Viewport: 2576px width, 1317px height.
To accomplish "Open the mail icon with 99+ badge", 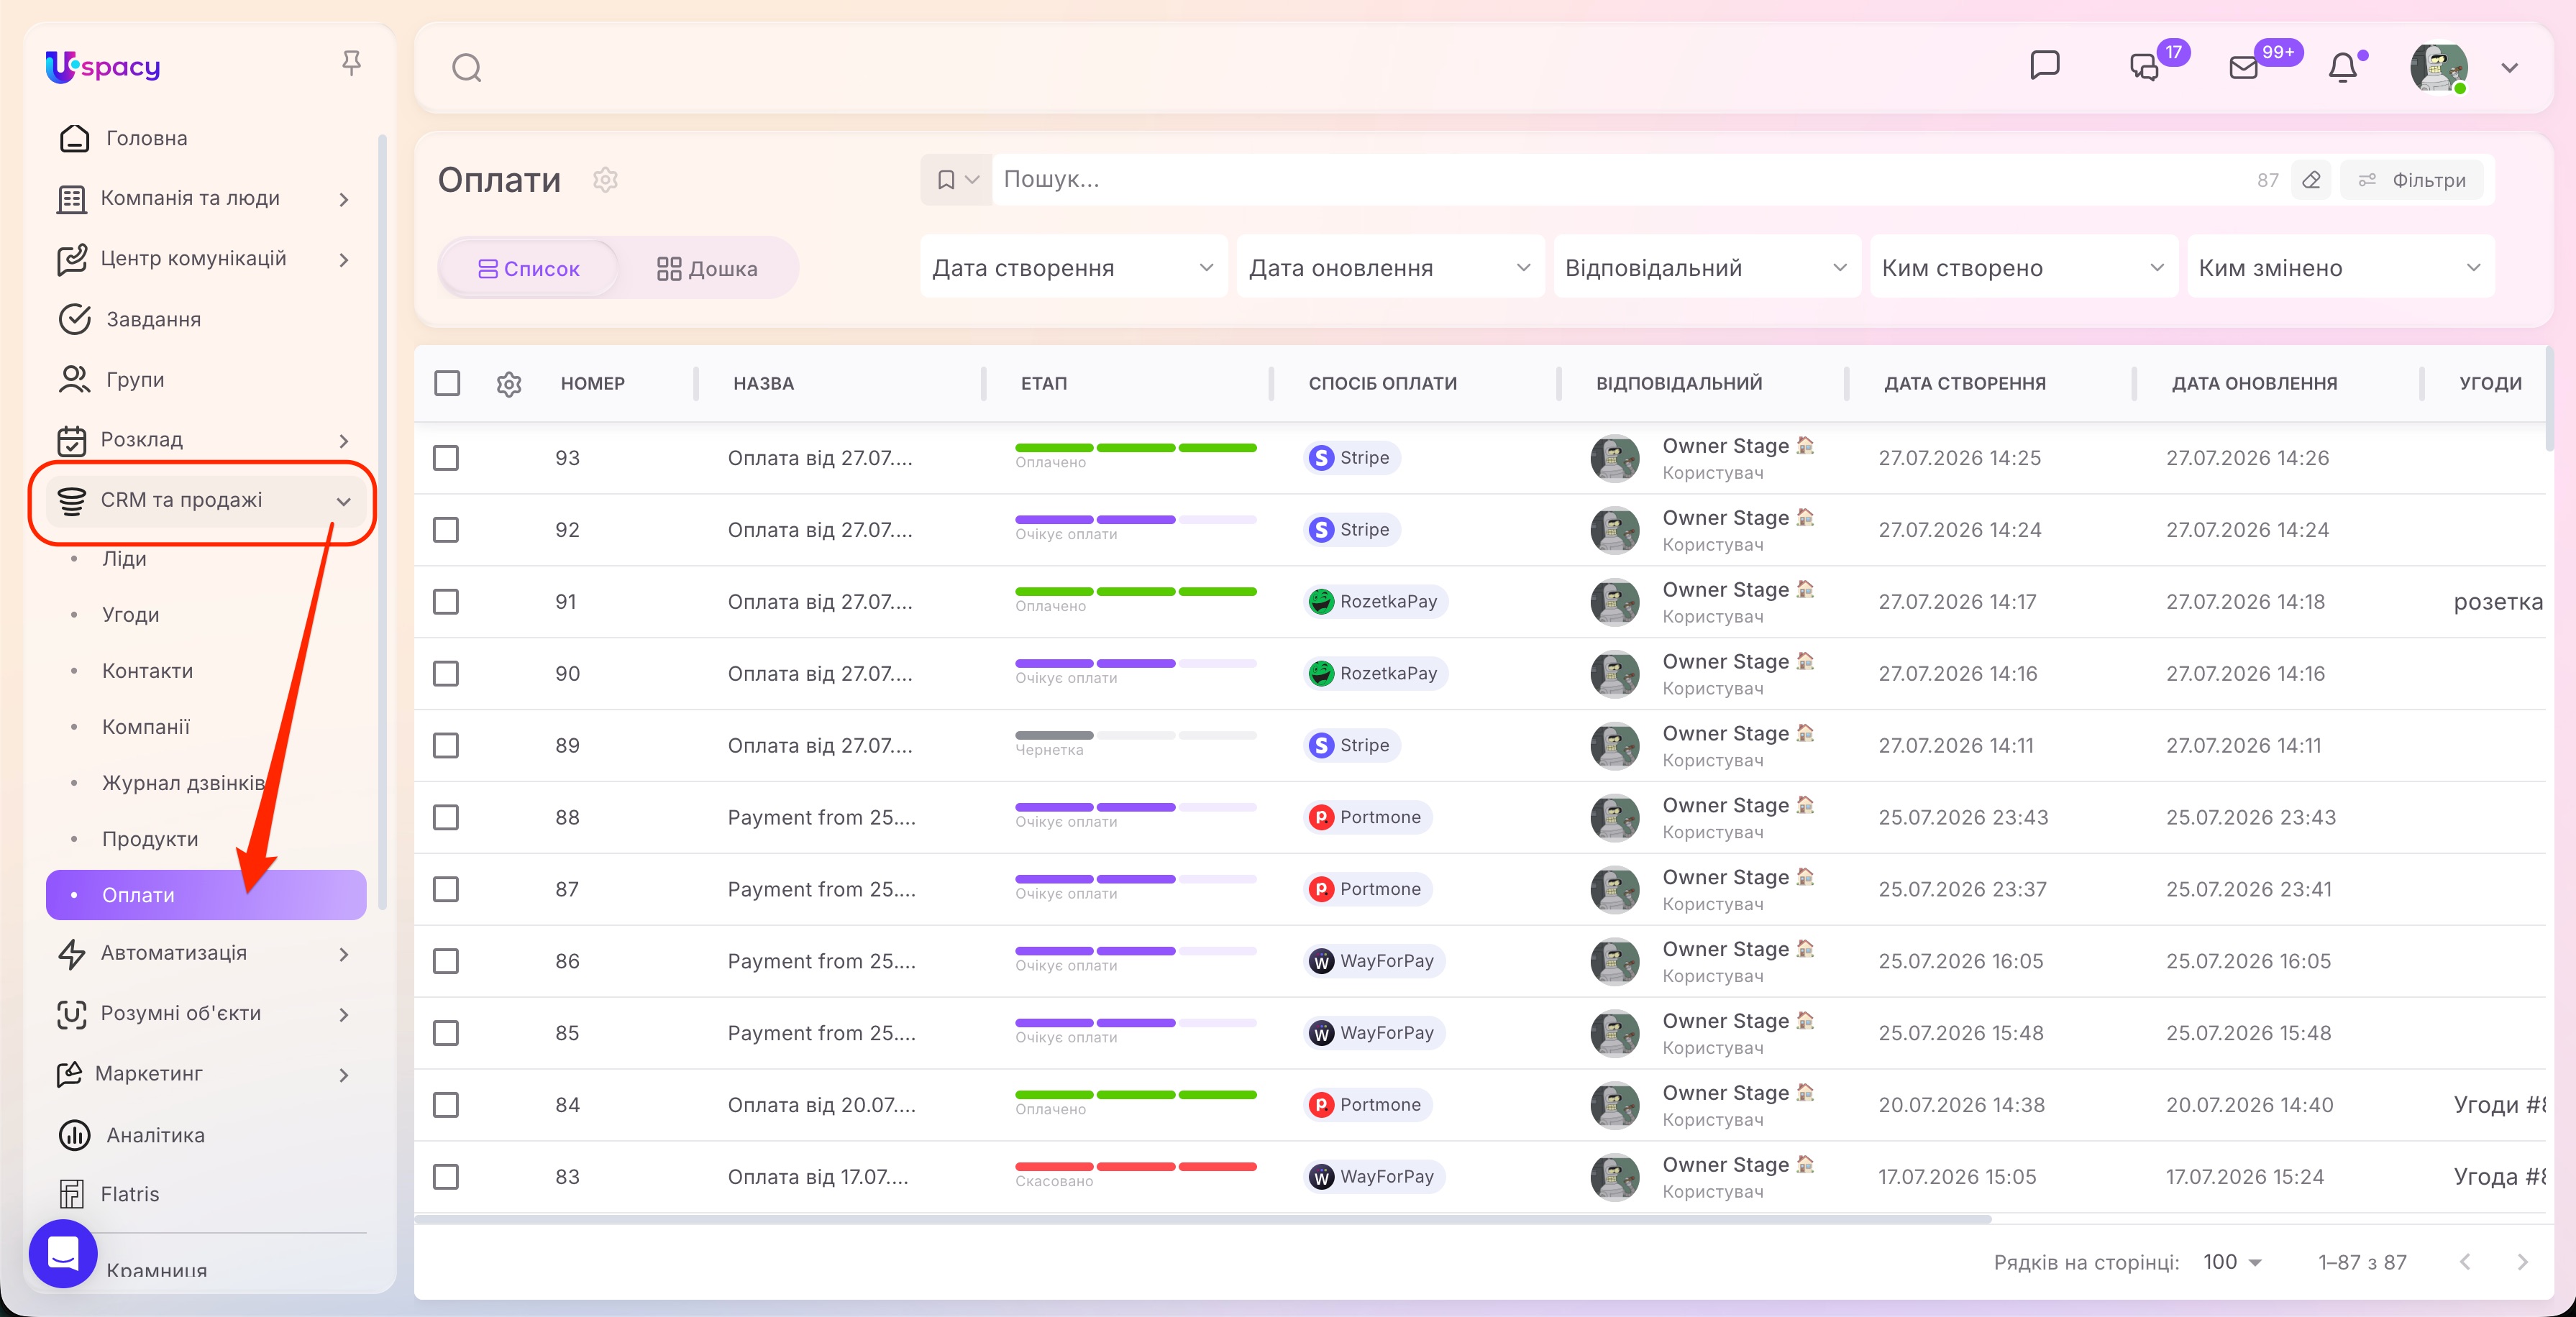I will (x=2244, y=68).
